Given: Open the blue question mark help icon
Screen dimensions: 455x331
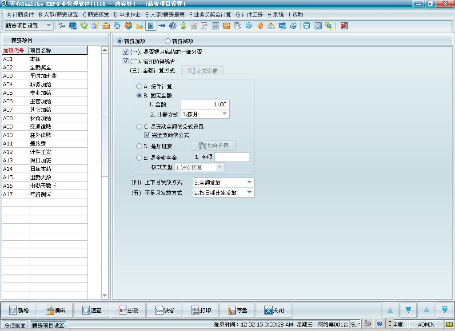Looking at the screenshot, I should coord(173,26).
